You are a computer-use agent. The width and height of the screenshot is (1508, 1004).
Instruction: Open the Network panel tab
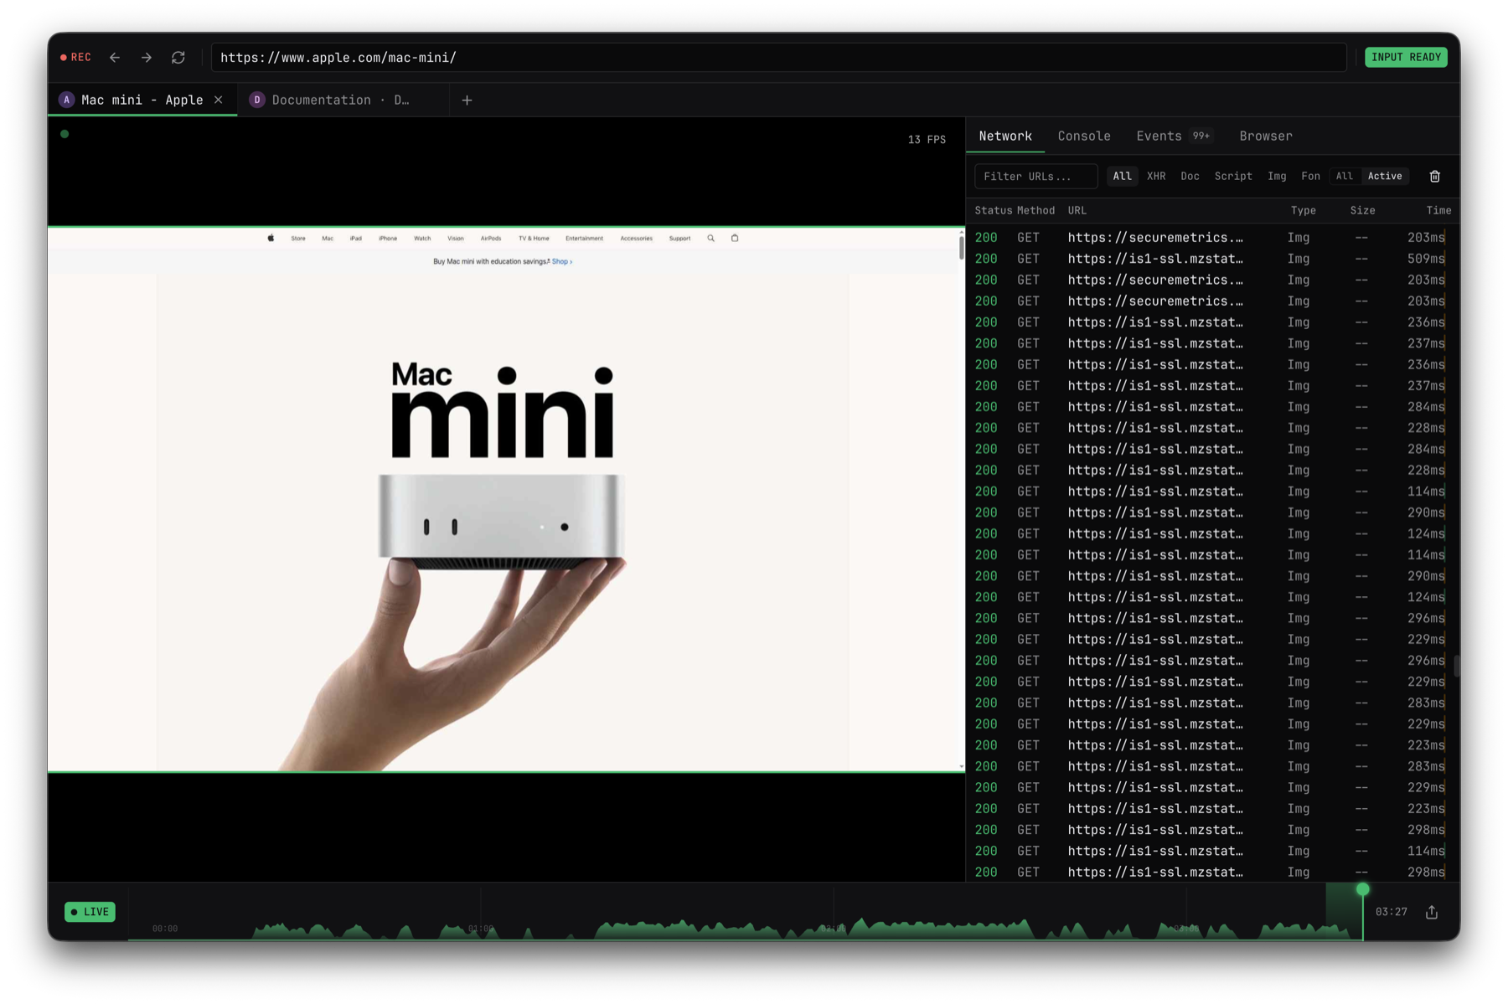[1005, 136]
